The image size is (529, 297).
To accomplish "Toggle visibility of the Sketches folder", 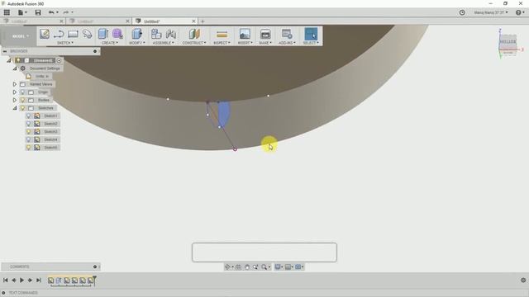I will 22,108.
